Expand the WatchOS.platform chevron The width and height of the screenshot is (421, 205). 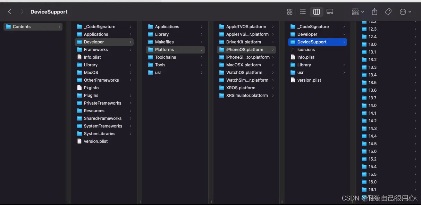tap(273, 73)
